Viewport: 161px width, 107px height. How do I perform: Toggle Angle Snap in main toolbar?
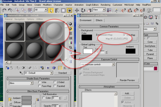pos(130,10)
